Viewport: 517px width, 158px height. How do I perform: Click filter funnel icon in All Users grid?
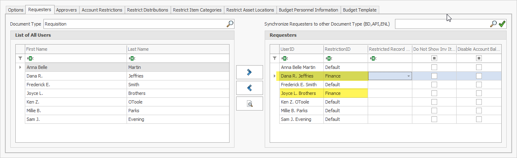(x=20, y=58)
